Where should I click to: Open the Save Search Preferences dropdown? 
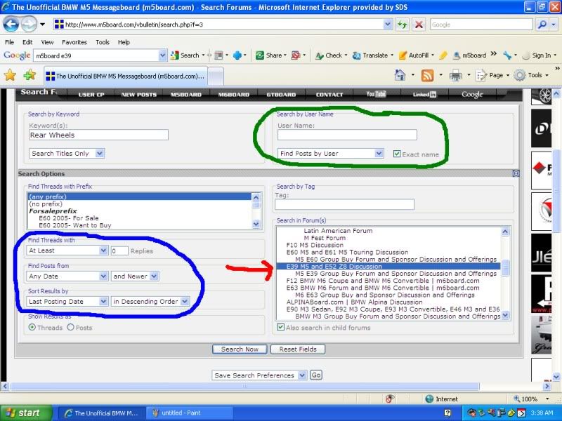pos(259,375)
